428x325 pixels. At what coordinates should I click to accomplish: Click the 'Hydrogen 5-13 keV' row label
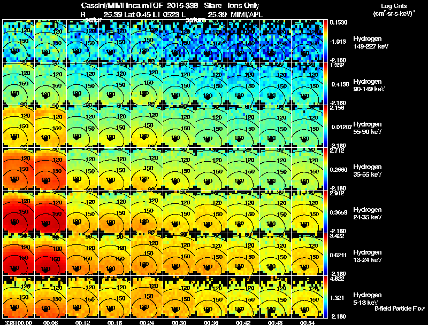click(368, 299)
